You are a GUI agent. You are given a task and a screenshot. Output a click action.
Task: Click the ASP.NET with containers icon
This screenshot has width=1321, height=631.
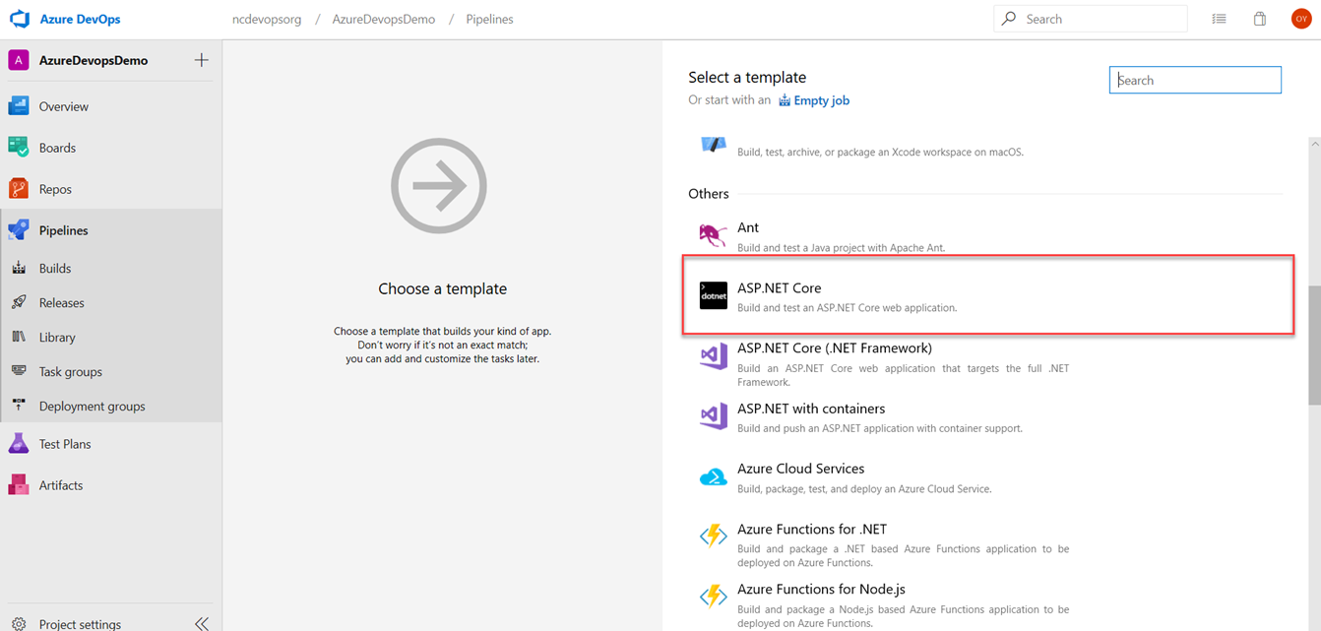point(714,416)
